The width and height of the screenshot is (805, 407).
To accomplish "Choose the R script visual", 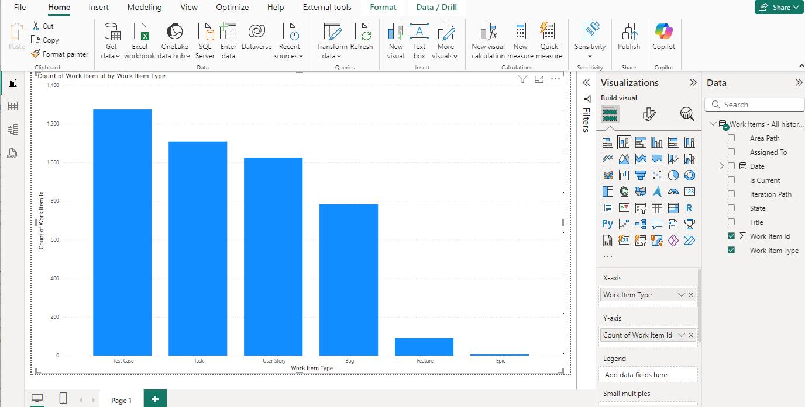I will 690,207.
